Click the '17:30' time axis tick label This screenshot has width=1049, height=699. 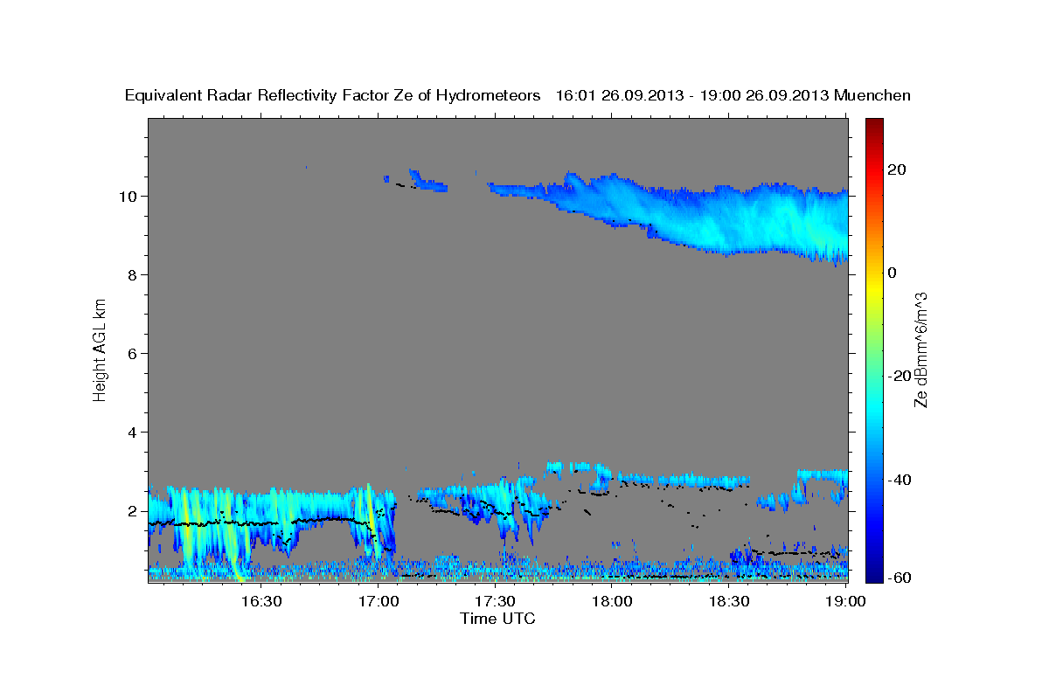point(495,601)
